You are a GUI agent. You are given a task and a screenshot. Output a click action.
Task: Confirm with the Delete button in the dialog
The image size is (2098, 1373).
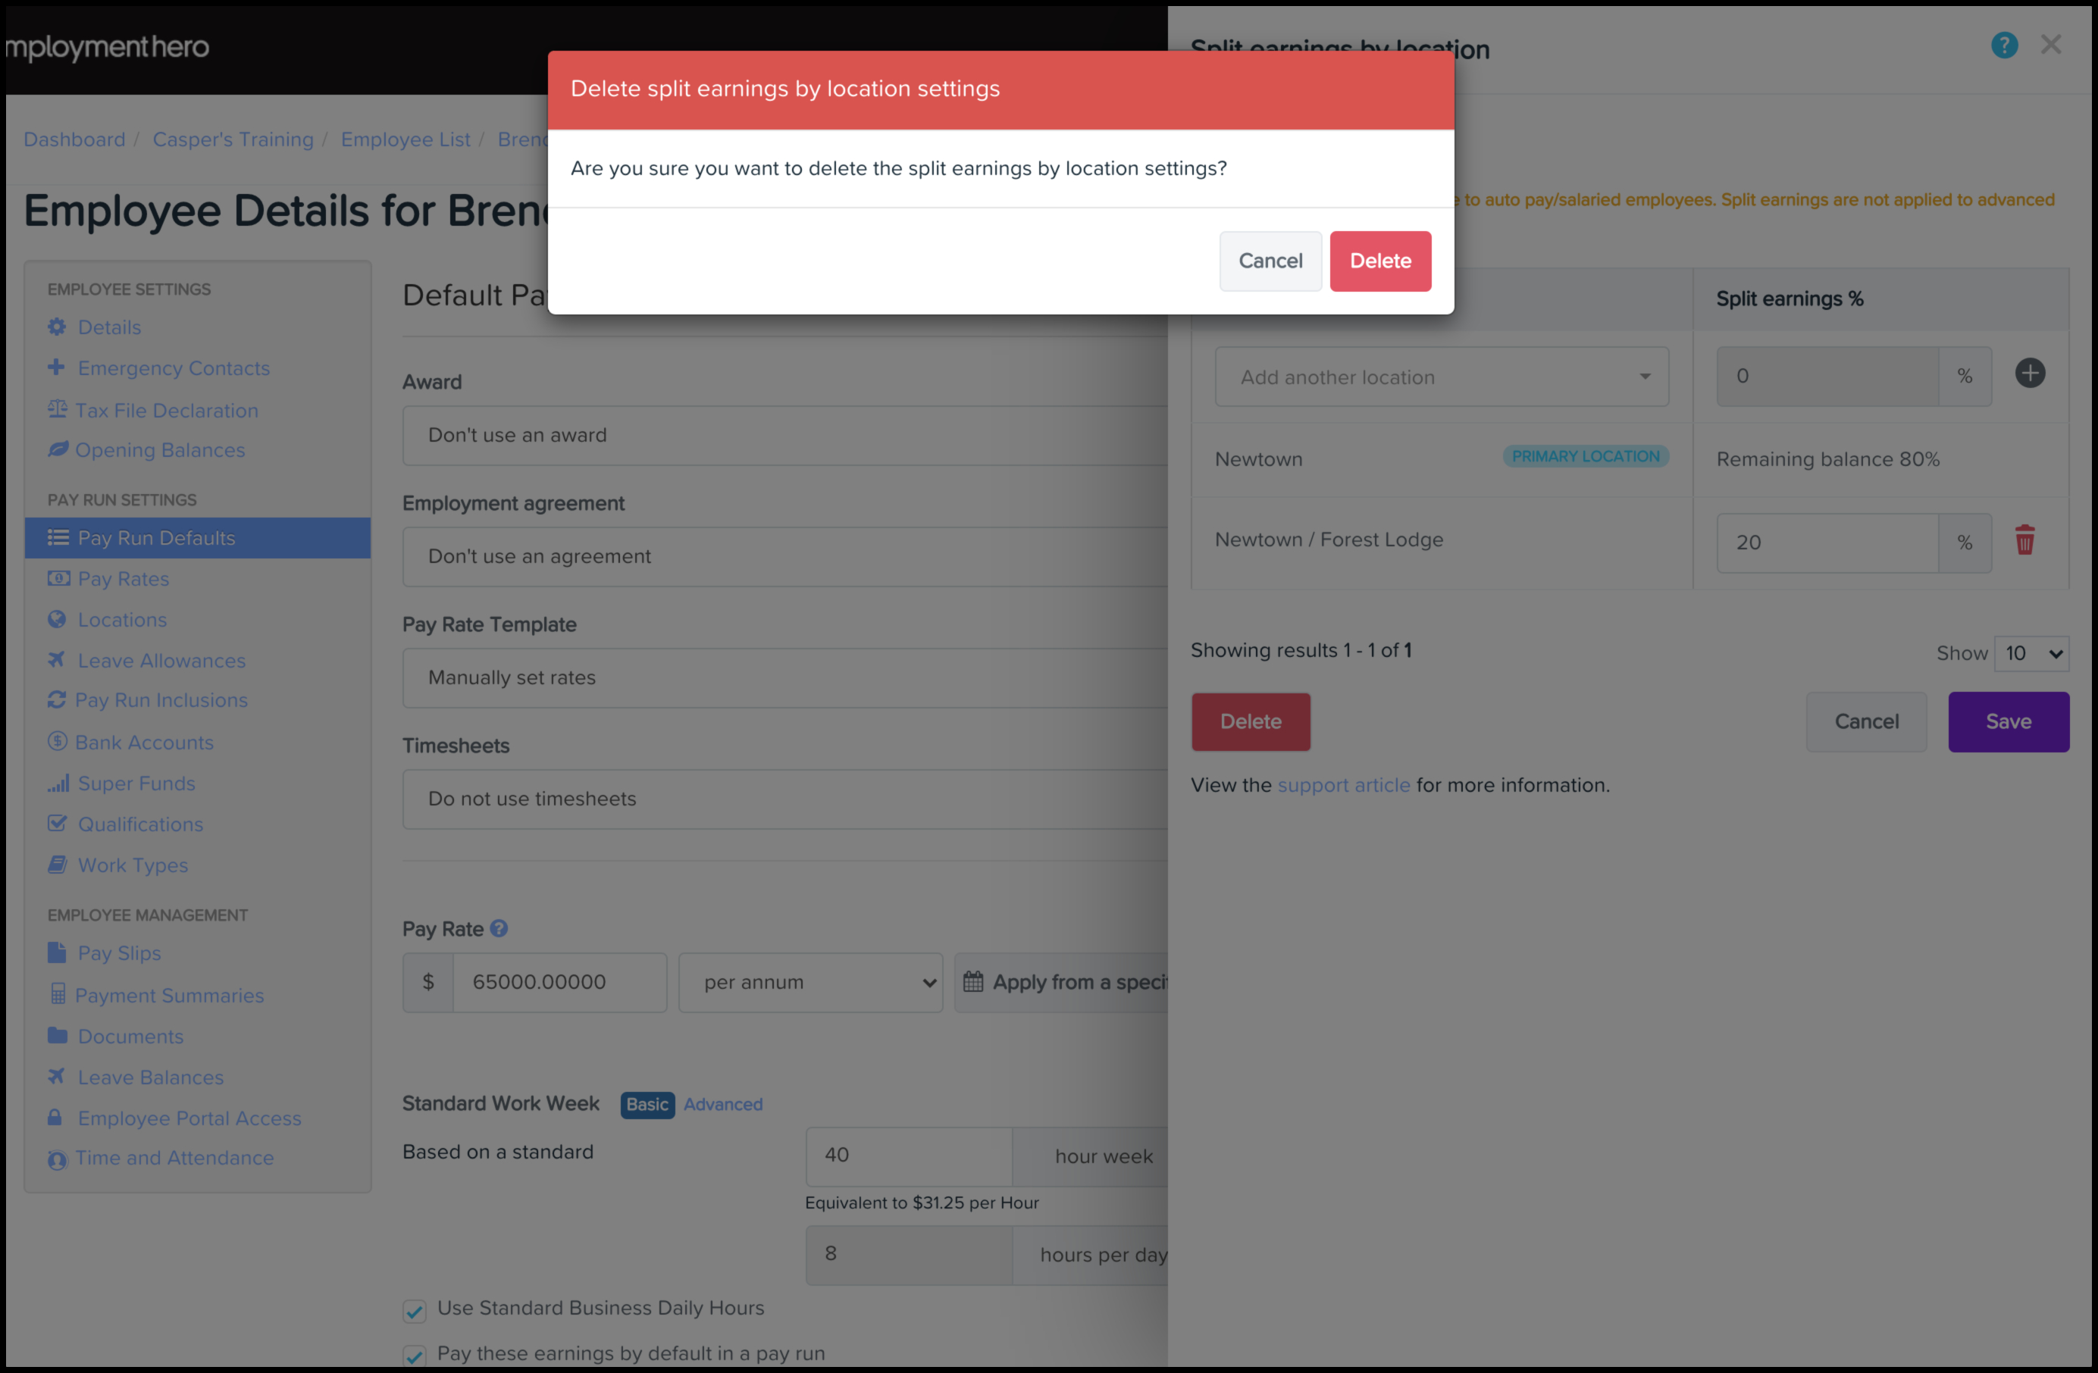[1379, 261]
